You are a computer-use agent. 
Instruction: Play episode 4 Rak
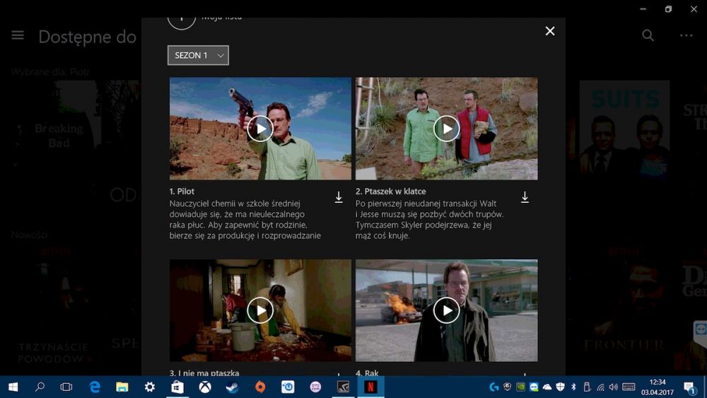point(446,310)
